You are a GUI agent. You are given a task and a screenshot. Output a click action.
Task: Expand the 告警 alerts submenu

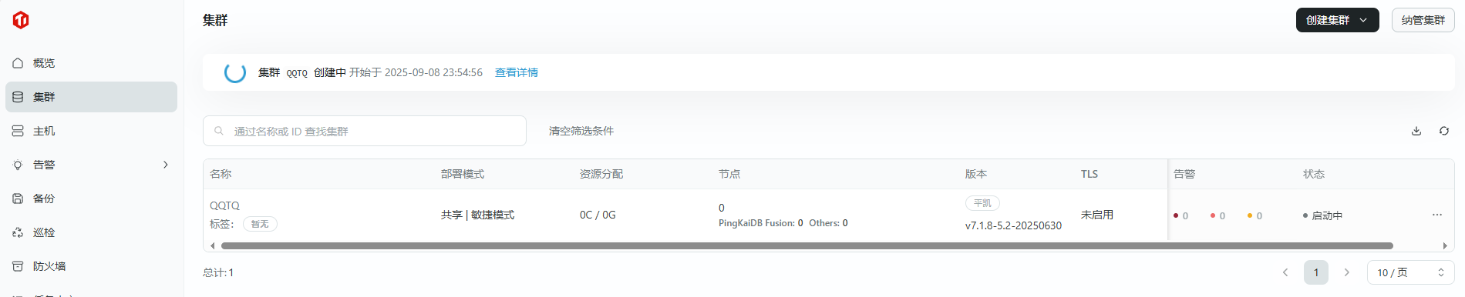click(166, 165)
